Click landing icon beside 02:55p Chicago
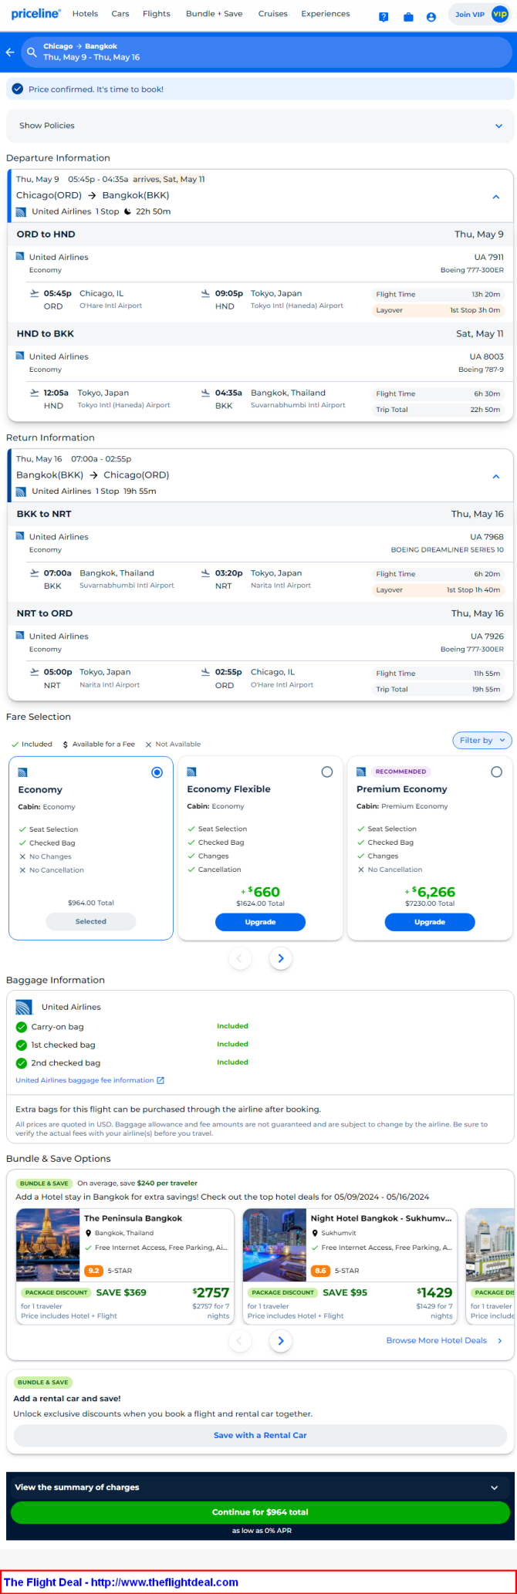Screen dimensions: 517x1594 [x=205, y=672]
